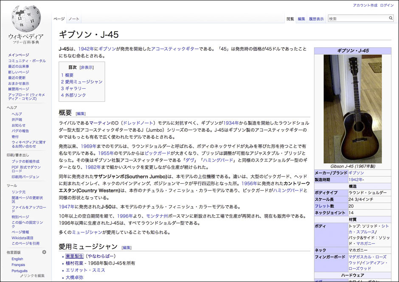Click 編集 next to 愛用ミュージシャン heading
399x282 pixels.
pos(127,248)
